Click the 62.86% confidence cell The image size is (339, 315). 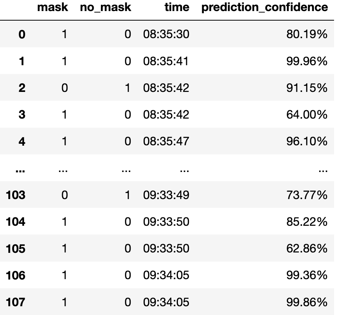click(x=307, y=249)
